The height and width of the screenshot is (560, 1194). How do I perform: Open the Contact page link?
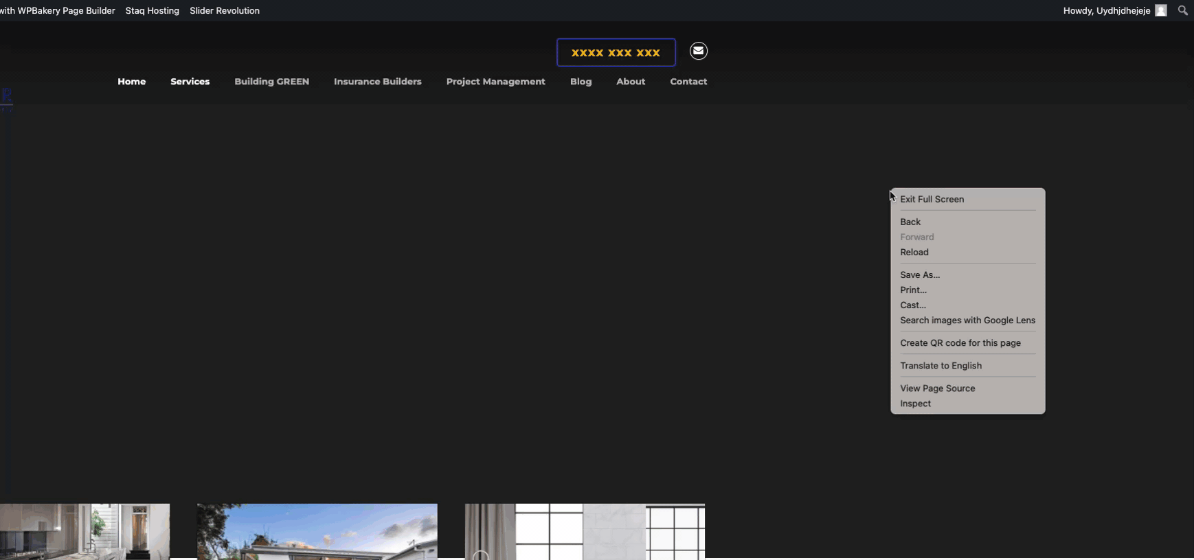688,81
